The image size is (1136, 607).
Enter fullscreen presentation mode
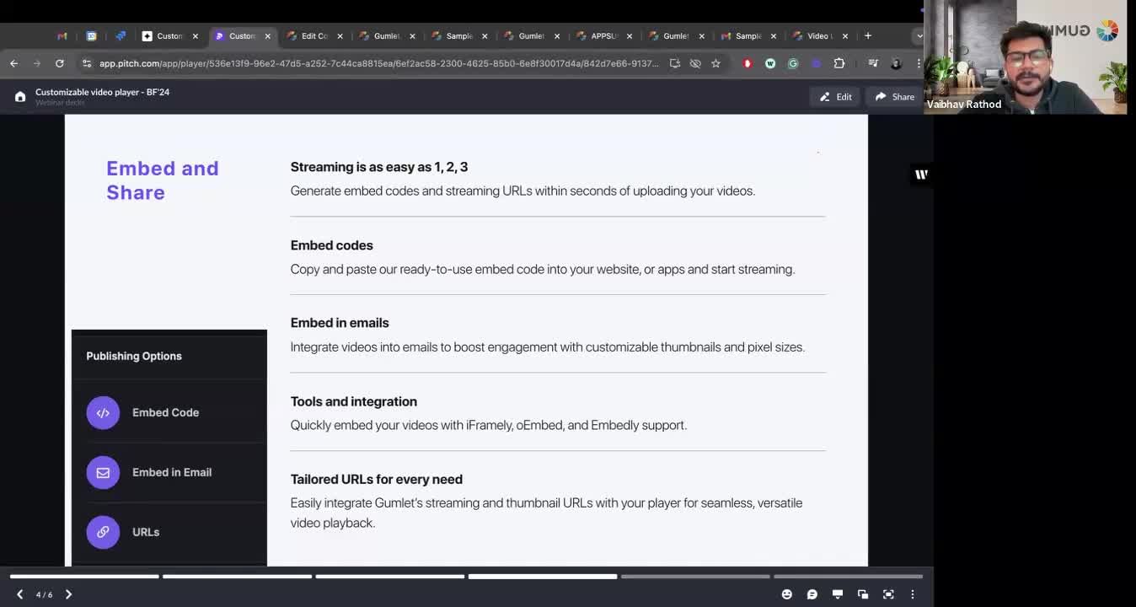(888, 594)
